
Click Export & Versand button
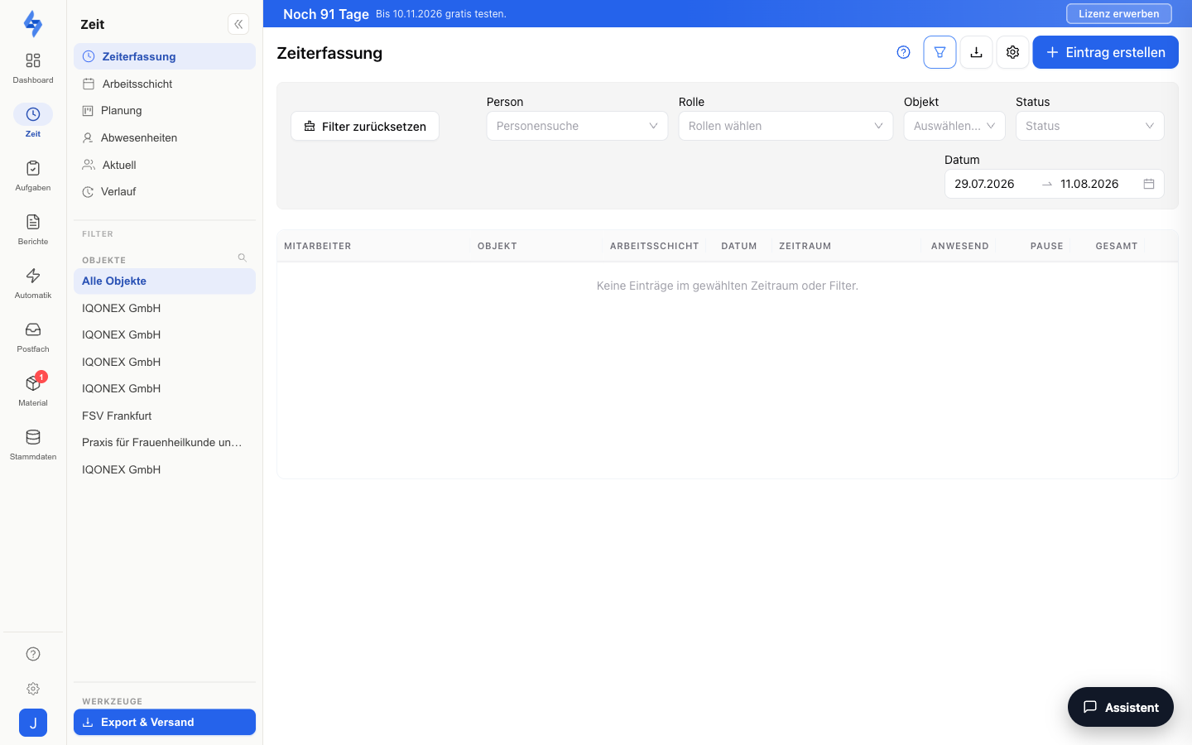click(165, 722)
